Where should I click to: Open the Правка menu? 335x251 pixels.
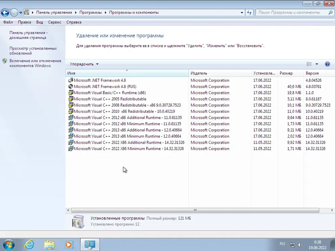pos(24,22)
